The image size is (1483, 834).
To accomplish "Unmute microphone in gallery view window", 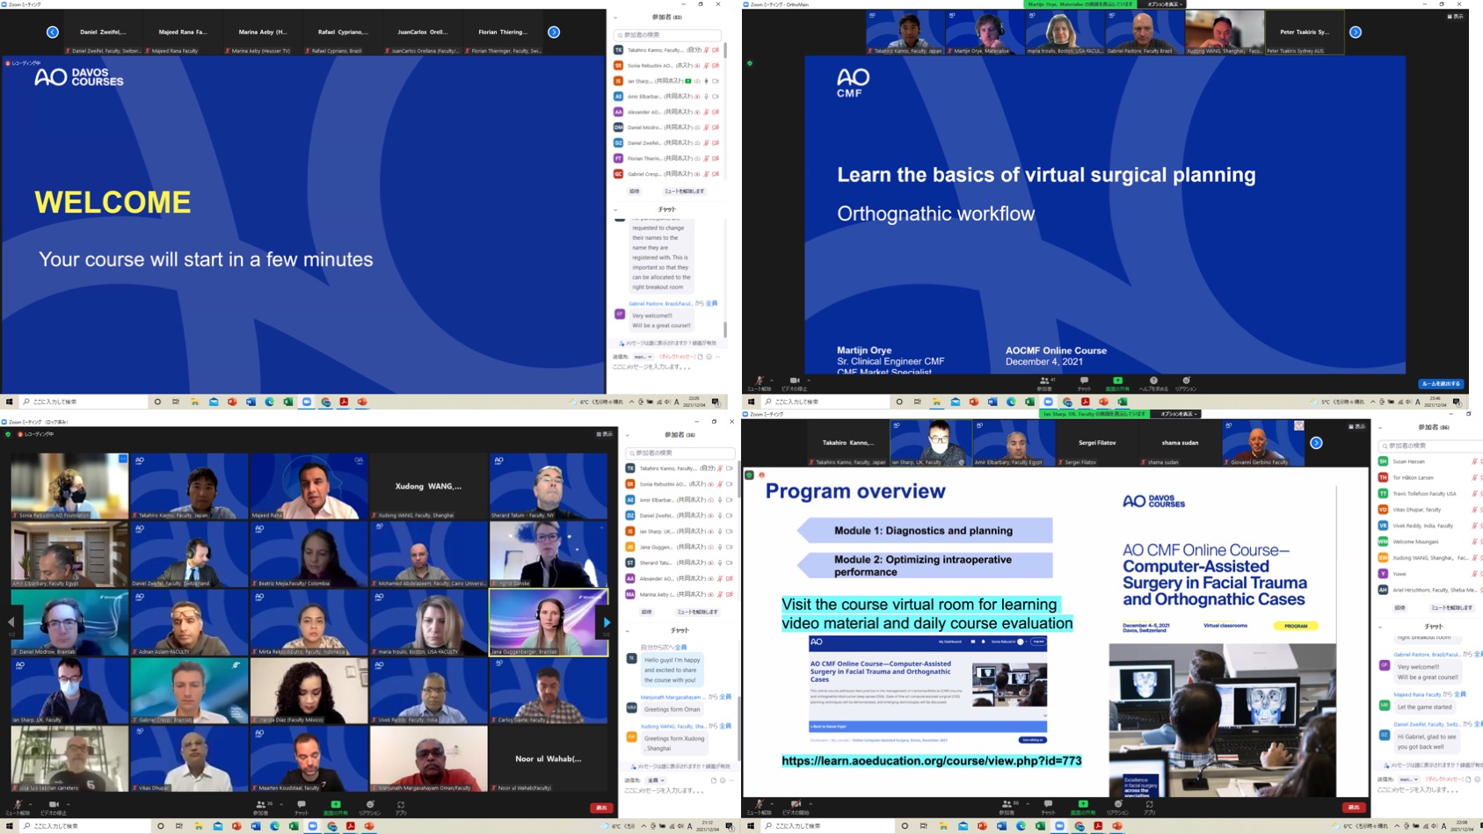I will (17, 807).
